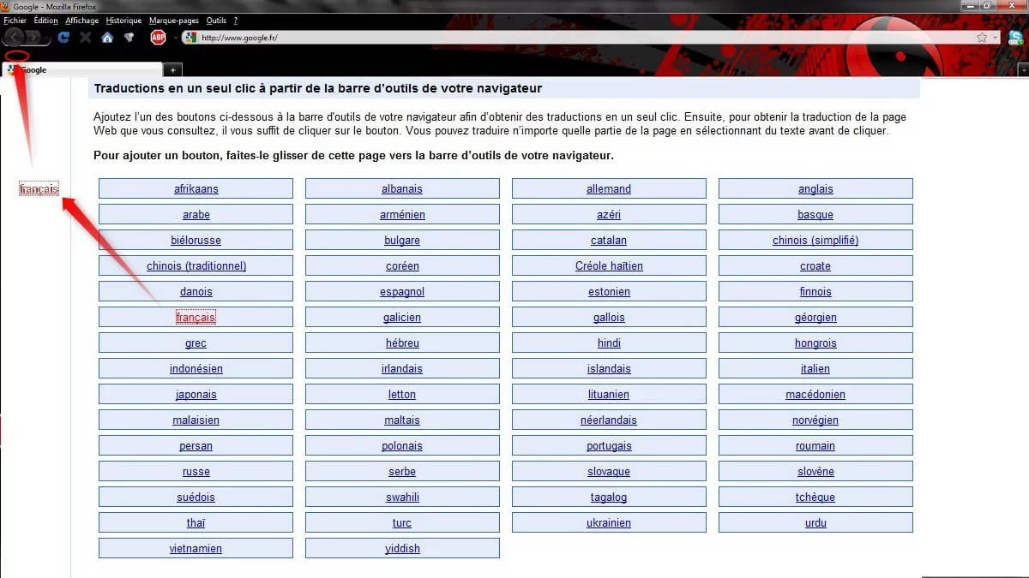Open the Adblock Plus ABP icon

[158, 38]
